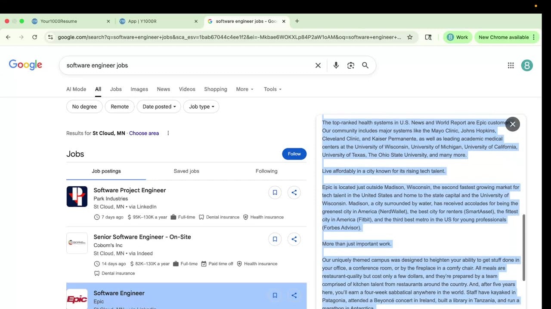Click the New Chrome available button

coord(504,37)
